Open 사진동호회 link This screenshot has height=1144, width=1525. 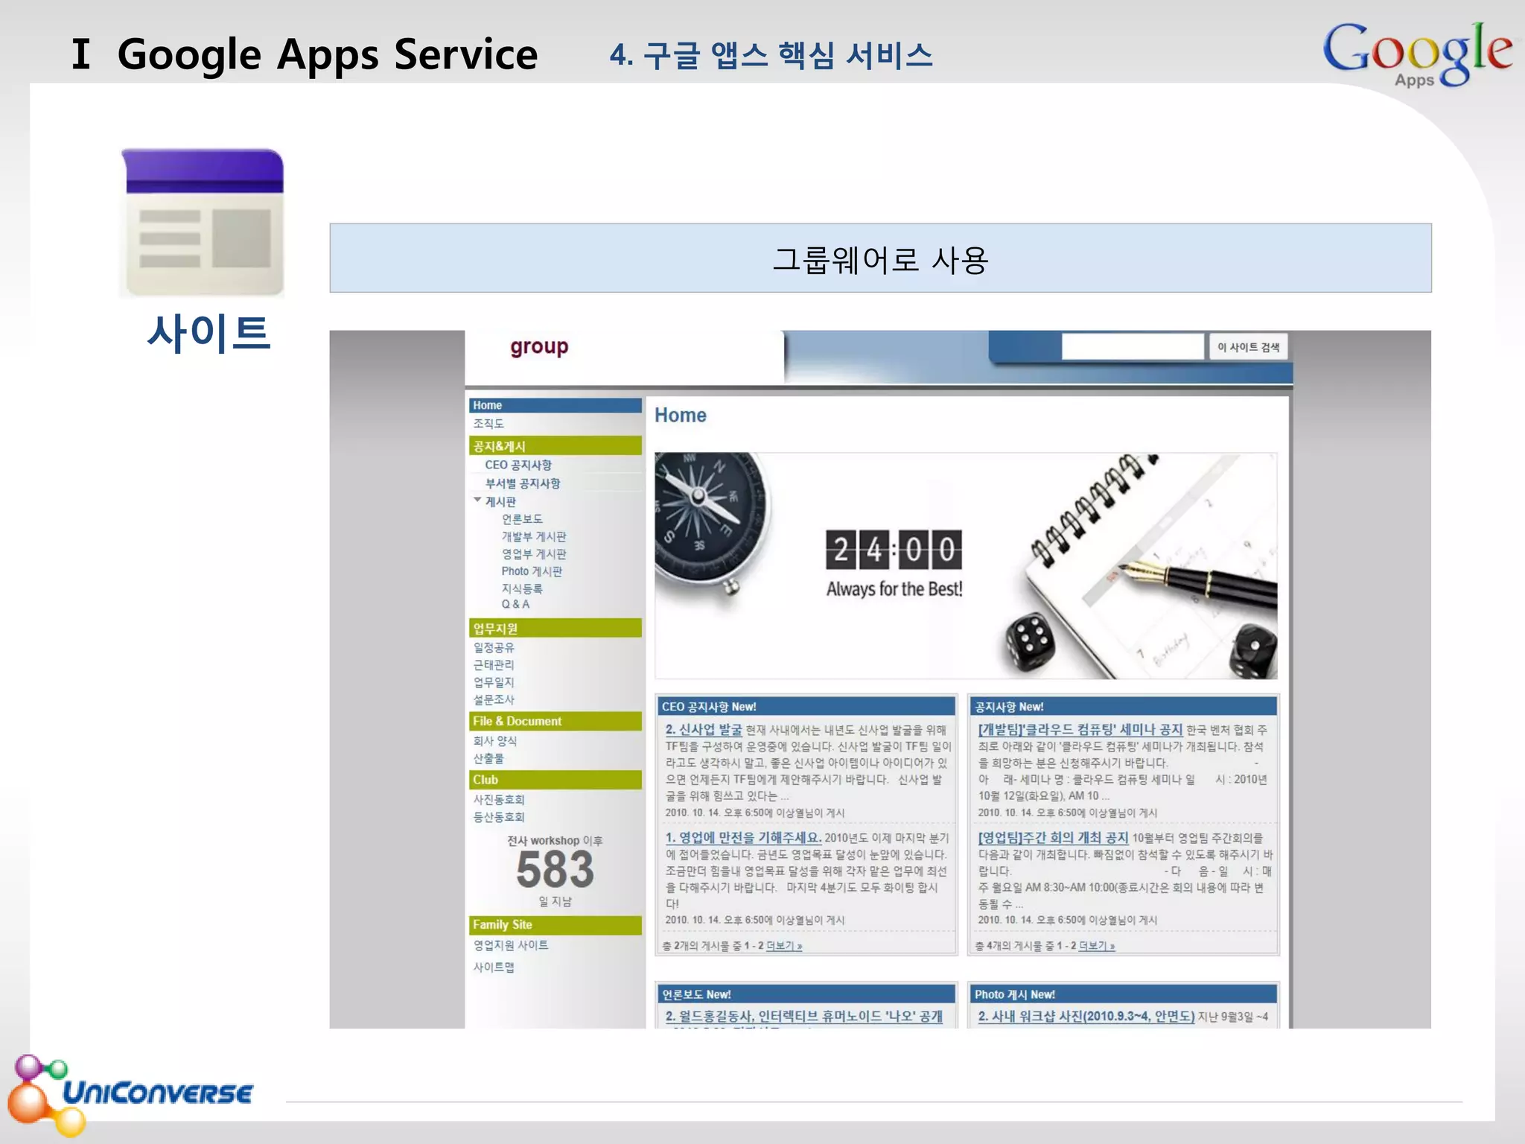499,799
